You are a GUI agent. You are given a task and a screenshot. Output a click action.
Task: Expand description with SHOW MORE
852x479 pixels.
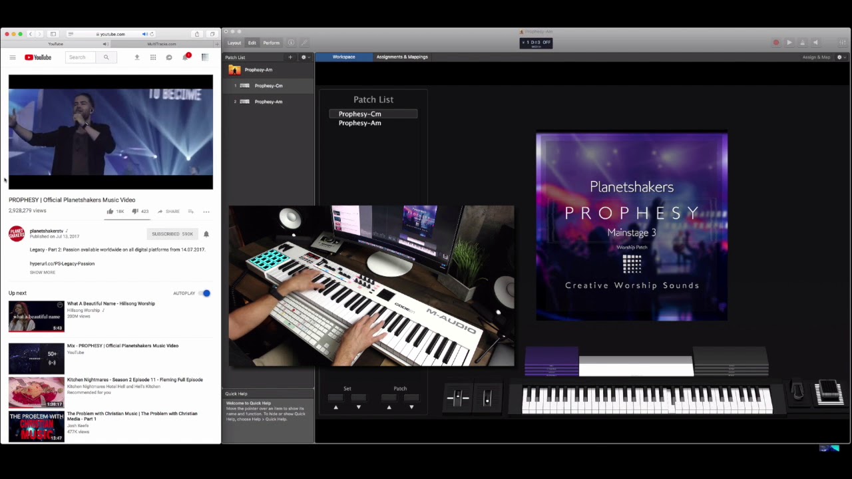point(43,273)
